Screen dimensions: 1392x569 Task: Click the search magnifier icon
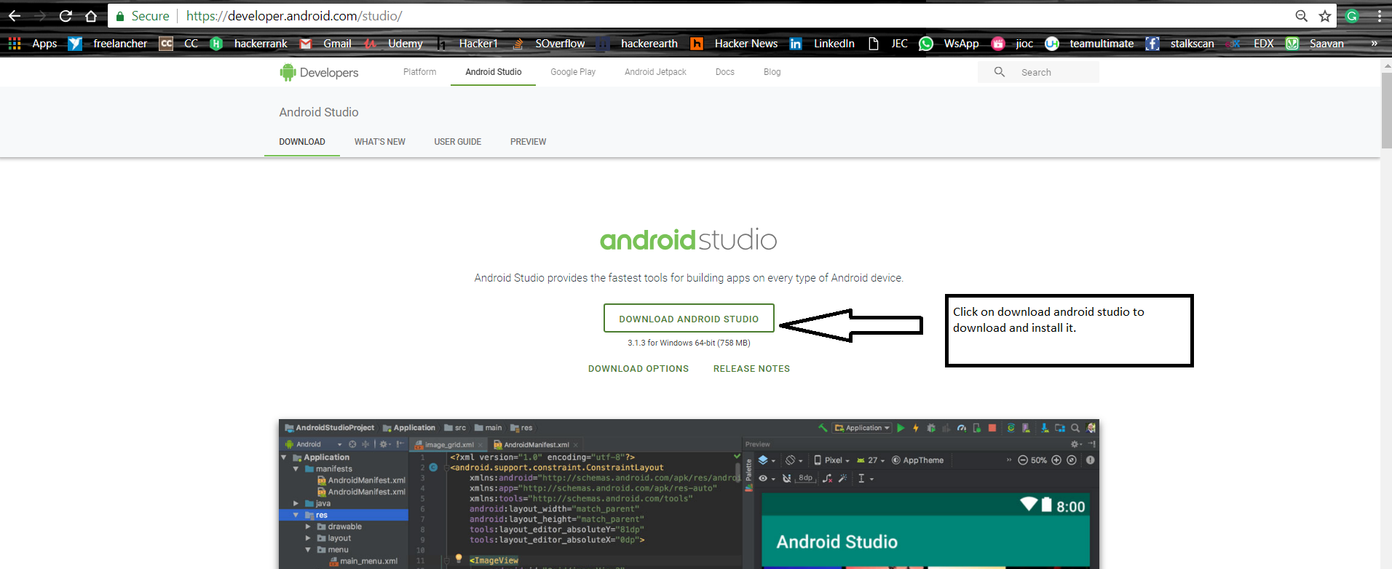click(x=1000, y=72)
